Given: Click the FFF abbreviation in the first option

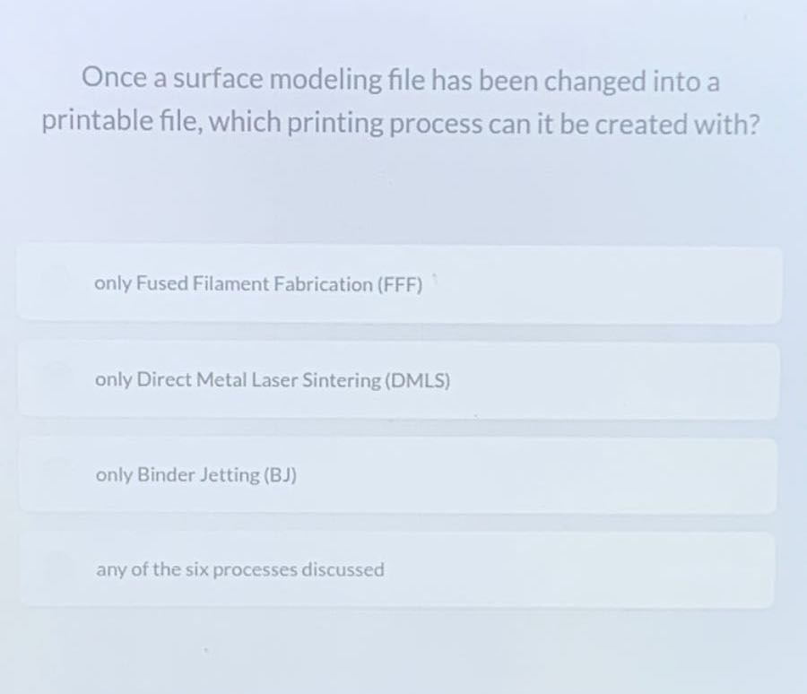Looking at the screenshot, I should click(401, 284).
